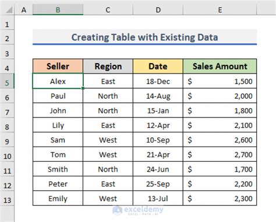Click Region cell in Lily's row
Image resolution: width=276 pixels, height=222 pixels.
point(108,125)
